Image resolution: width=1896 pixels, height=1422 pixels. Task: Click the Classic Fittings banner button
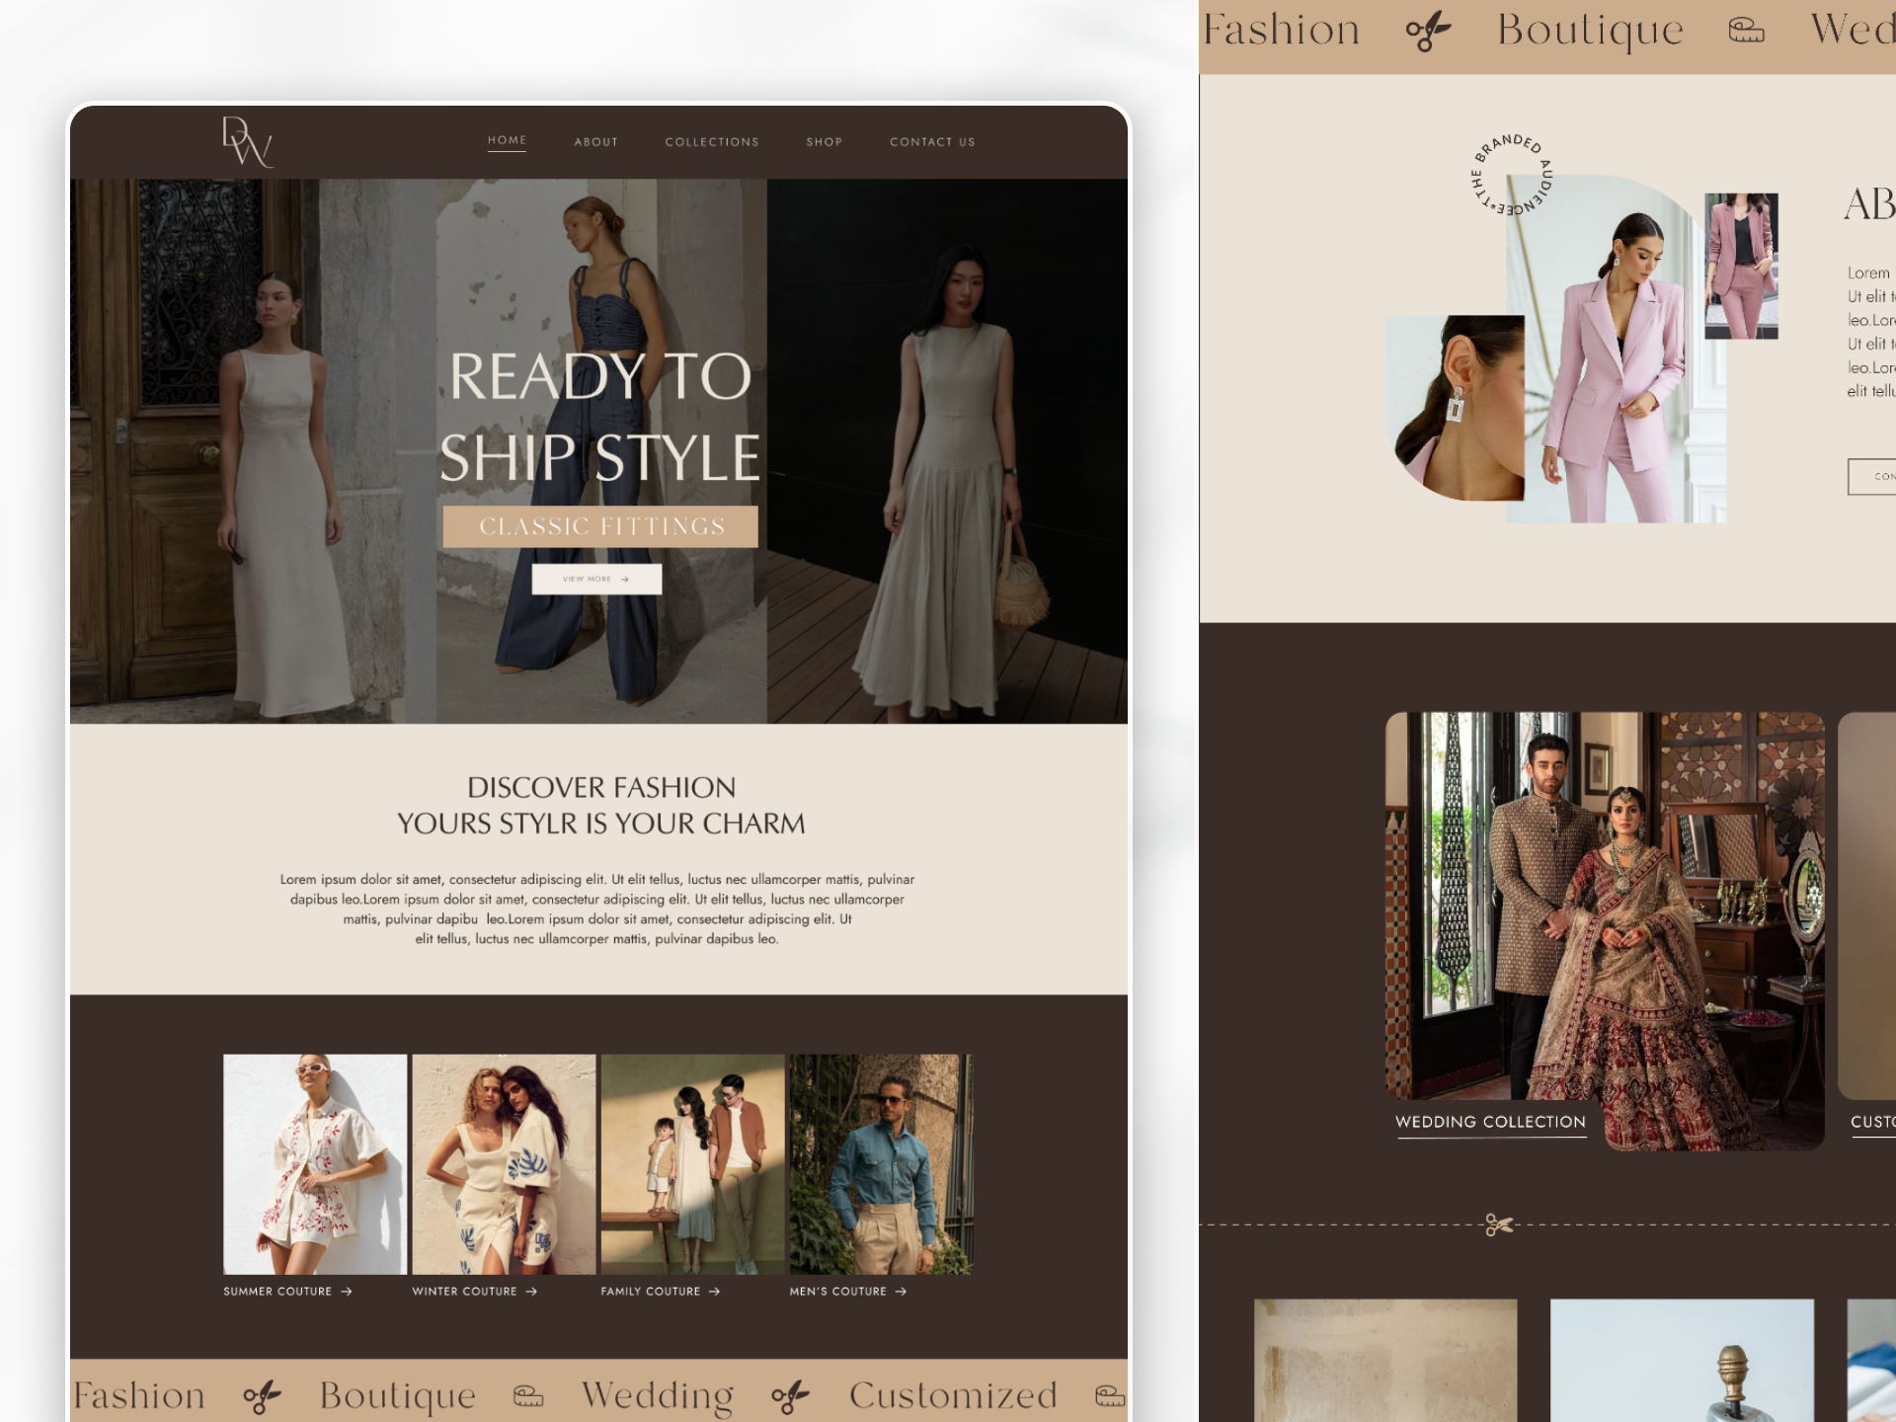click(x=600, y=526)
